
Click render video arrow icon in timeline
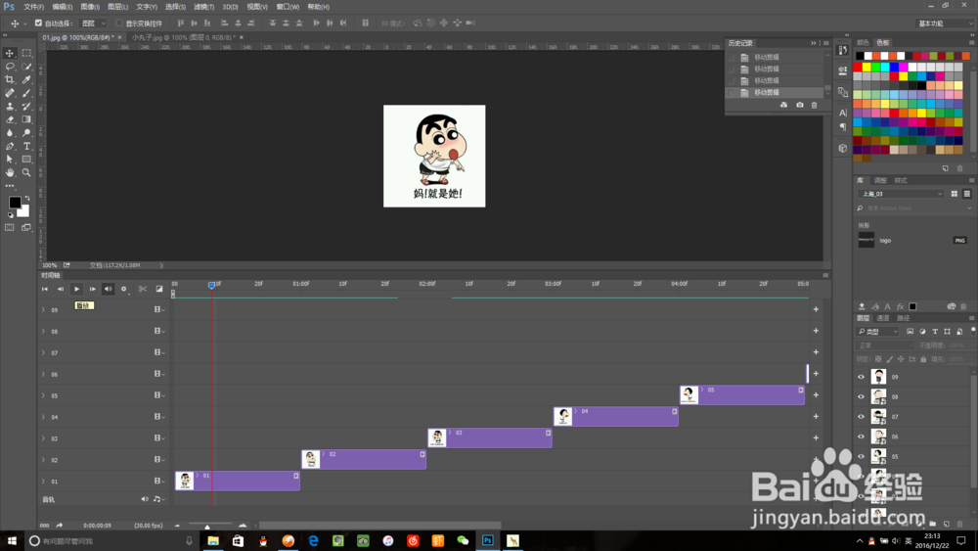pyautogui.click(x=60, y=526)
